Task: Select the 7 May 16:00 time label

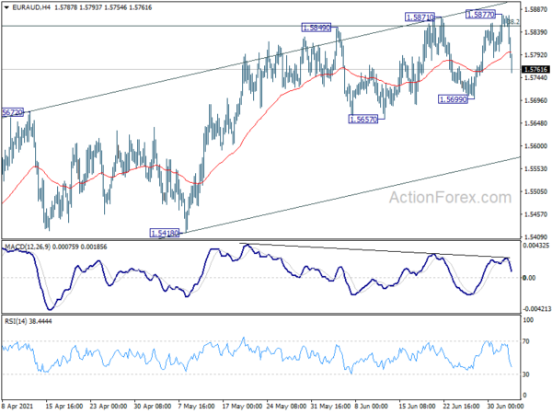Action: point(197,407)
